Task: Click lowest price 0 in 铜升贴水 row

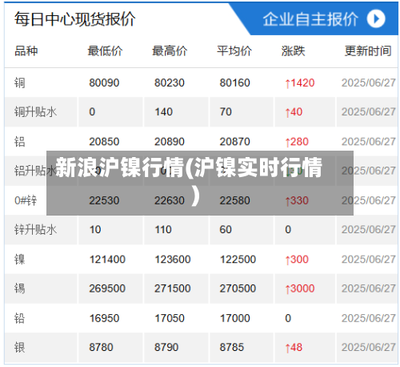Action: (x=92, y=111)
